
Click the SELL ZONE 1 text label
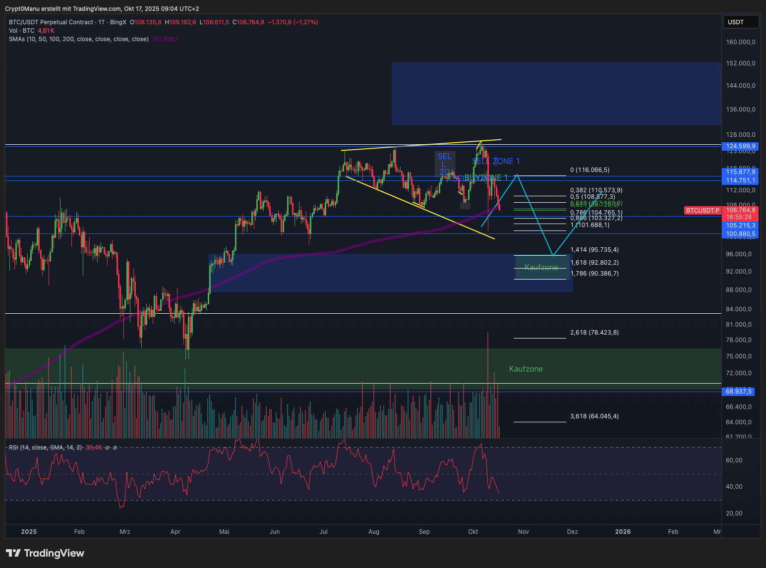point(496,162)
